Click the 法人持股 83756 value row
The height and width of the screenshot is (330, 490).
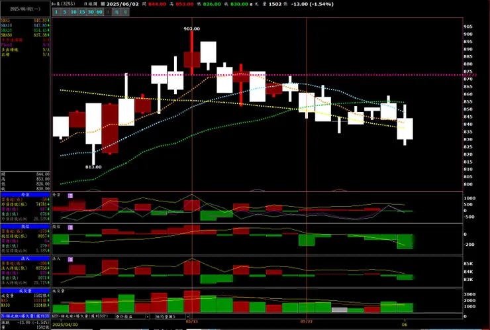pyautogui.click(x=25, y=268)
